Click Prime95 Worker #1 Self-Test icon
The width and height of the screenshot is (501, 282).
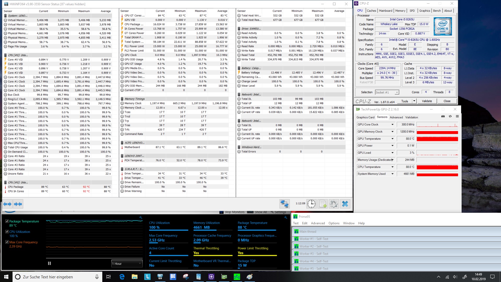click(x=296, y=239)
